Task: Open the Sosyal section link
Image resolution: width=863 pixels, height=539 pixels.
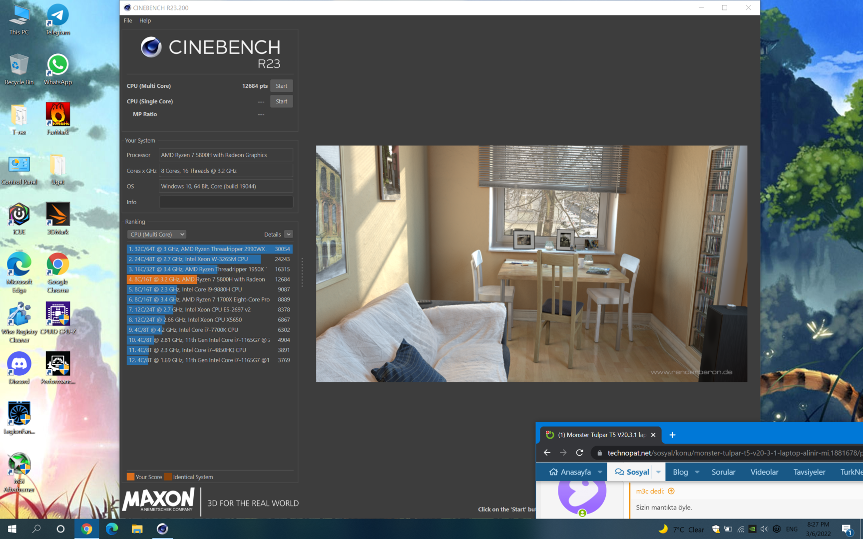Action: [x=632, y=472]
